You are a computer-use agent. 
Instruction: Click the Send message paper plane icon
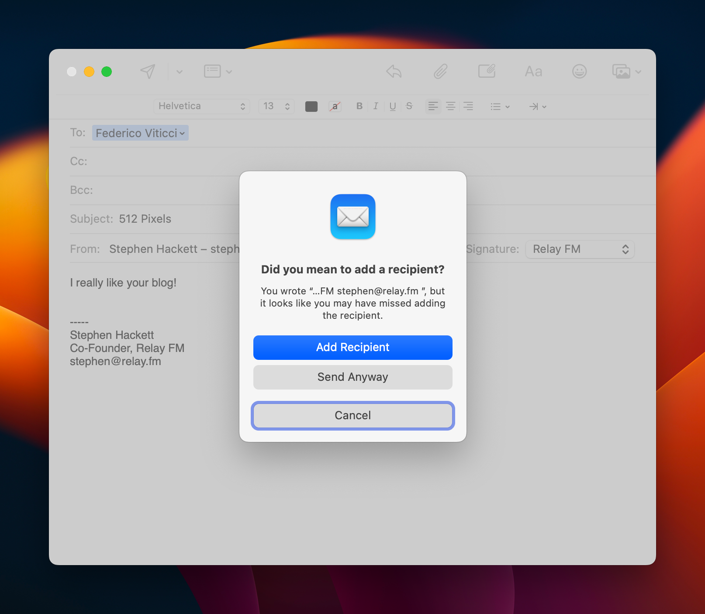(x=148, y=71)
